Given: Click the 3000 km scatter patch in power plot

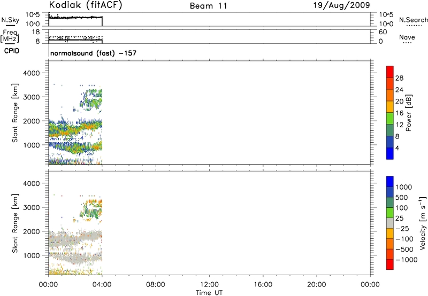Looking at the screenshot, I should (91, 99).
